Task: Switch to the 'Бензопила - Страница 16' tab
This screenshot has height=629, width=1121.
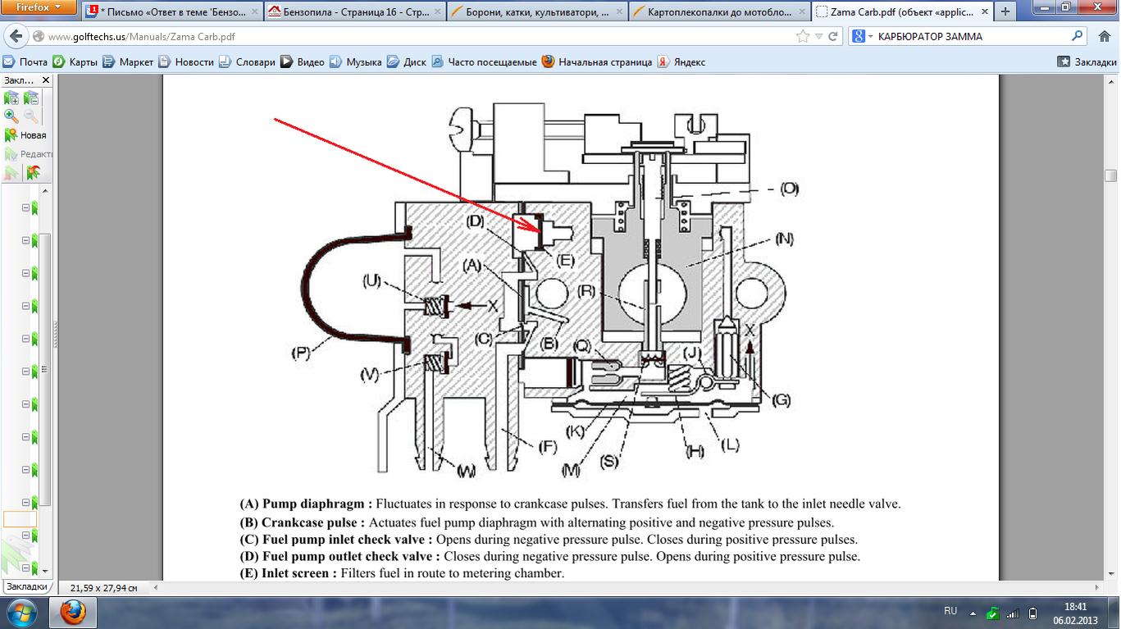Action: pyautogui.click(x=354, y=11)
